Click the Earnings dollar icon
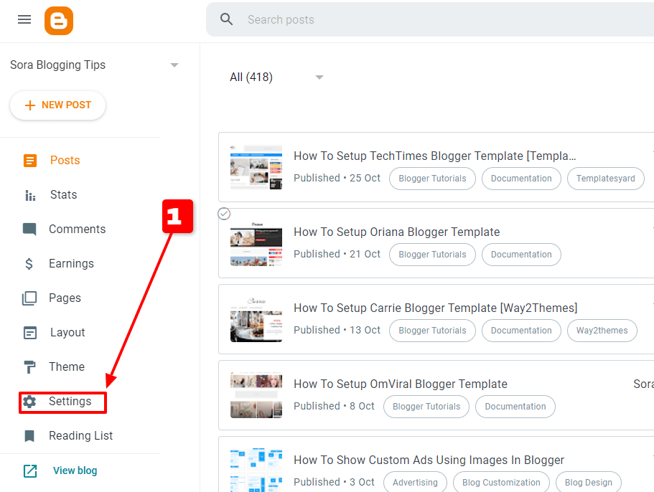 click(x=29, y=263)
